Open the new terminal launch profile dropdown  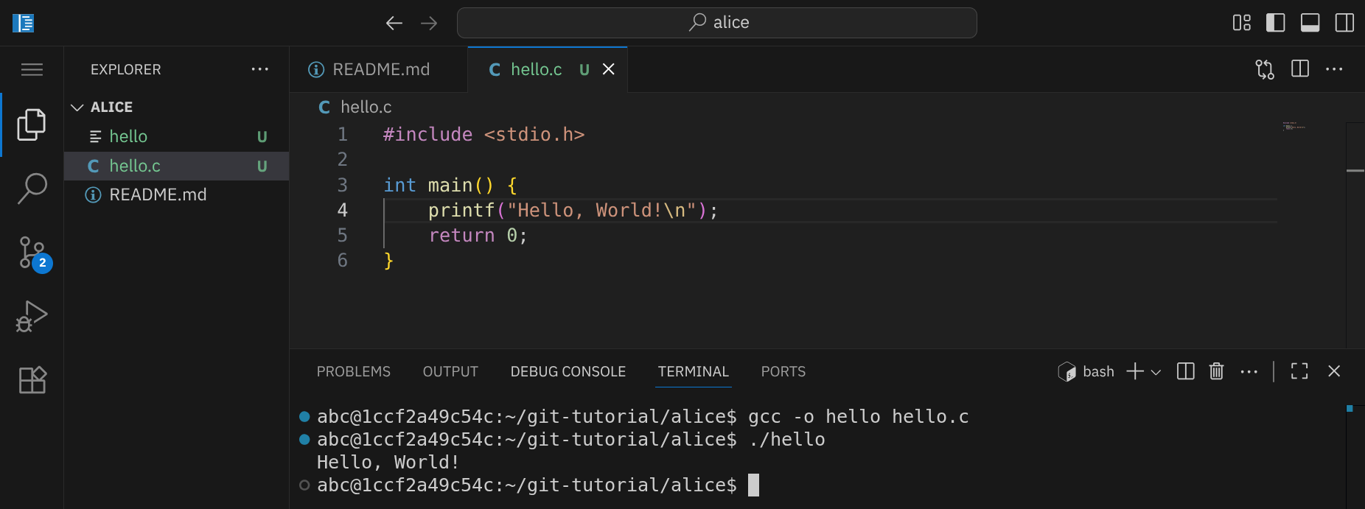[1156, 372]
